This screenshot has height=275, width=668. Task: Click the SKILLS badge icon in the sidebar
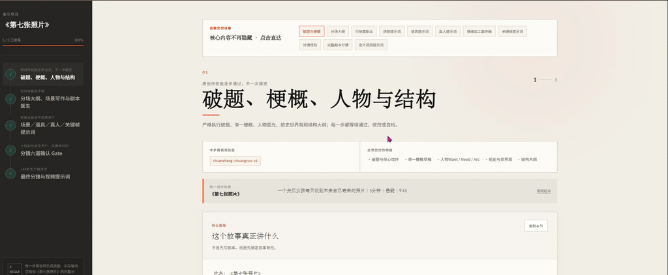coord(14,270)
